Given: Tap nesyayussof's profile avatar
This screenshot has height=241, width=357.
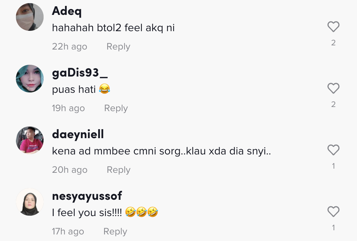Looking at the screenshot, I should point(30,202).
